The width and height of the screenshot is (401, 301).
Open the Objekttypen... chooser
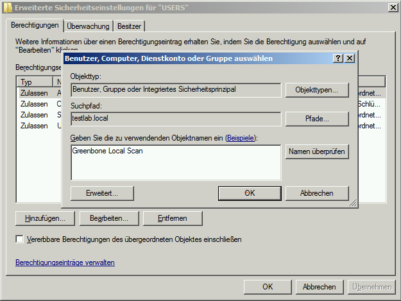pos(317,90)
